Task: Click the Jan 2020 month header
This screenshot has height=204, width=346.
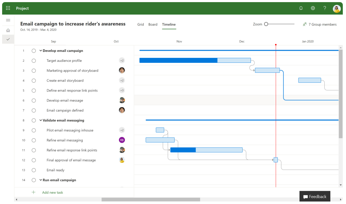Action: coord(308,42)
